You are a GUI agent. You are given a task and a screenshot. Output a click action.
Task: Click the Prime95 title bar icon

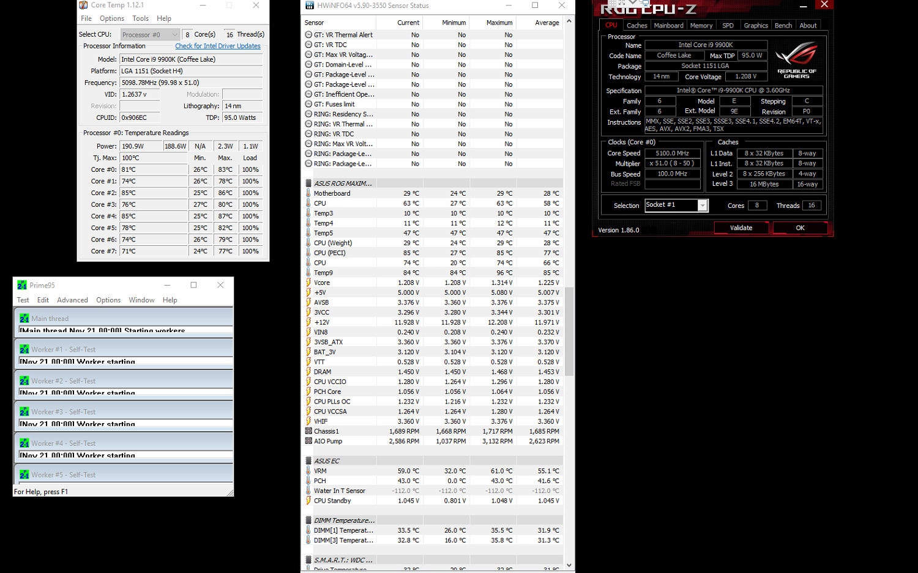click(x=22, y=285)
